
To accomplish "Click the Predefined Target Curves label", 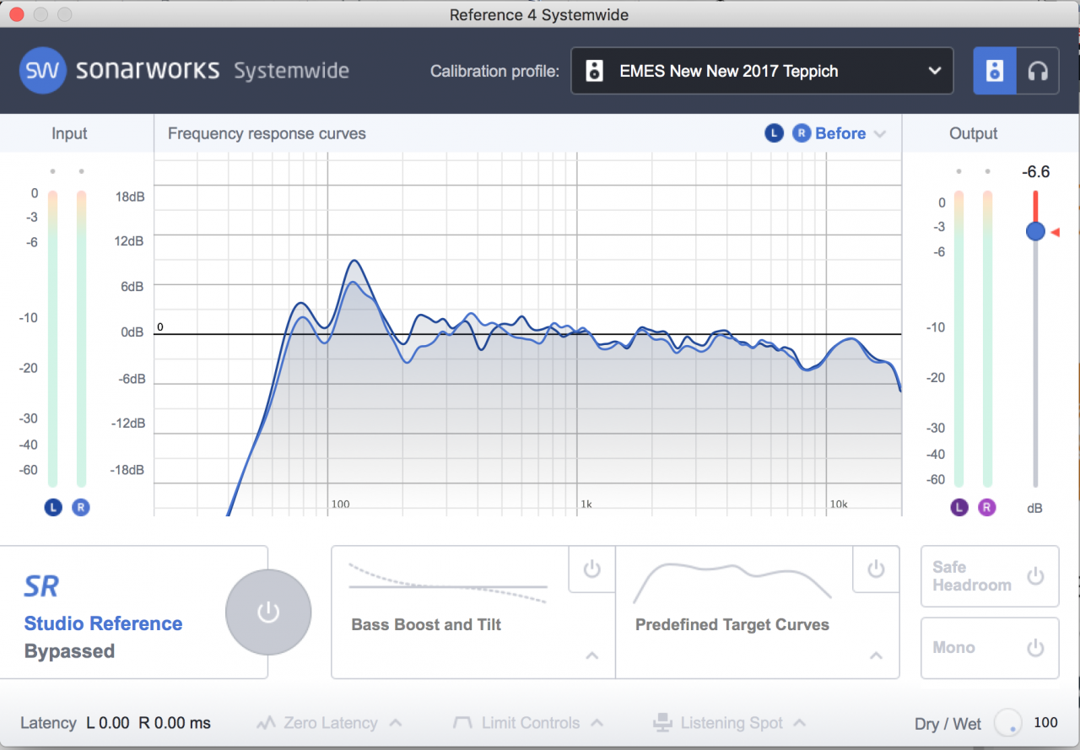I will point(732,625).
